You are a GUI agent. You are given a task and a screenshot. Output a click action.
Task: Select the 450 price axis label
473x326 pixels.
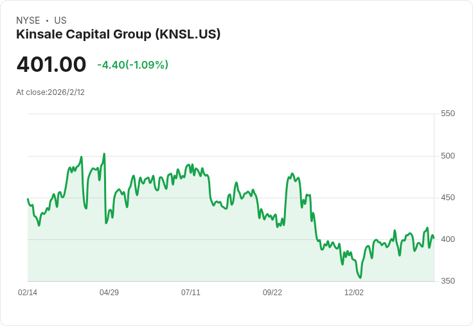pyautogui.click(x=447, y=198)
